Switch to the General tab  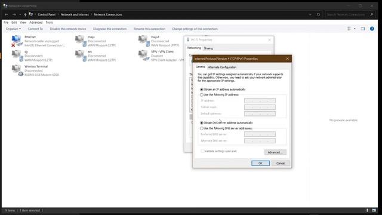coord(201,67)
